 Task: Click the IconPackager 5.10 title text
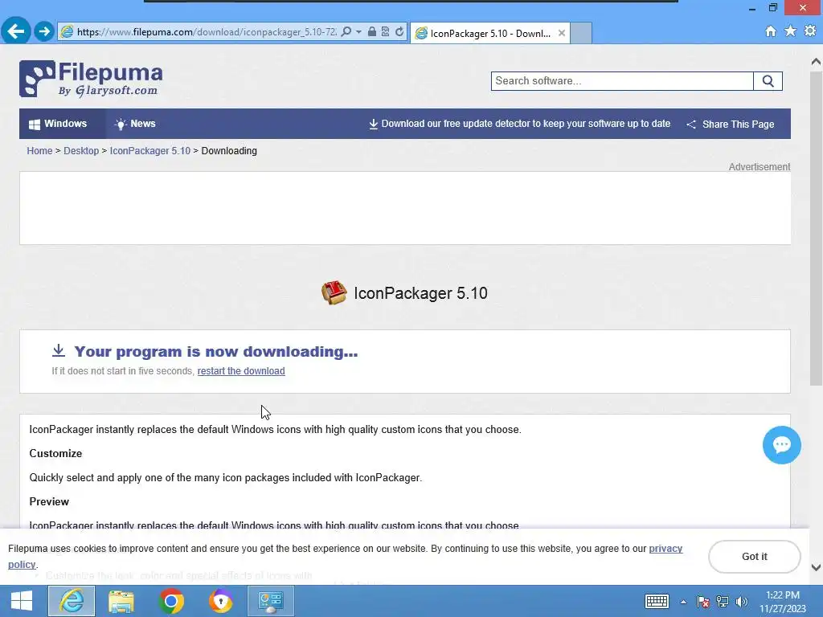(x=420, y=292)
